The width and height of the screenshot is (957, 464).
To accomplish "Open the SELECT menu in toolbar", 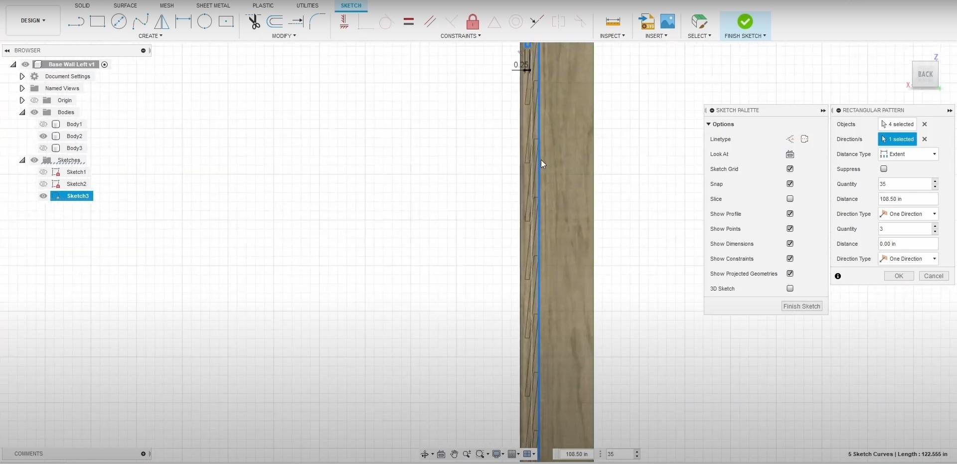I will point(699,35).
